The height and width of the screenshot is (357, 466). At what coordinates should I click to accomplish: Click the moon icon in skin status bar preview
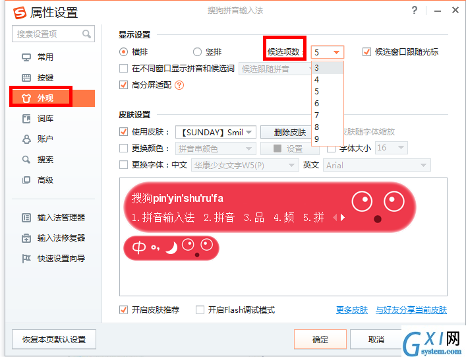point(172,247)
